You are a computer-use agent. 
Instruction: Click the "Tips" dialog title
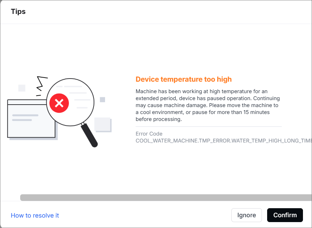pos(18,11)
